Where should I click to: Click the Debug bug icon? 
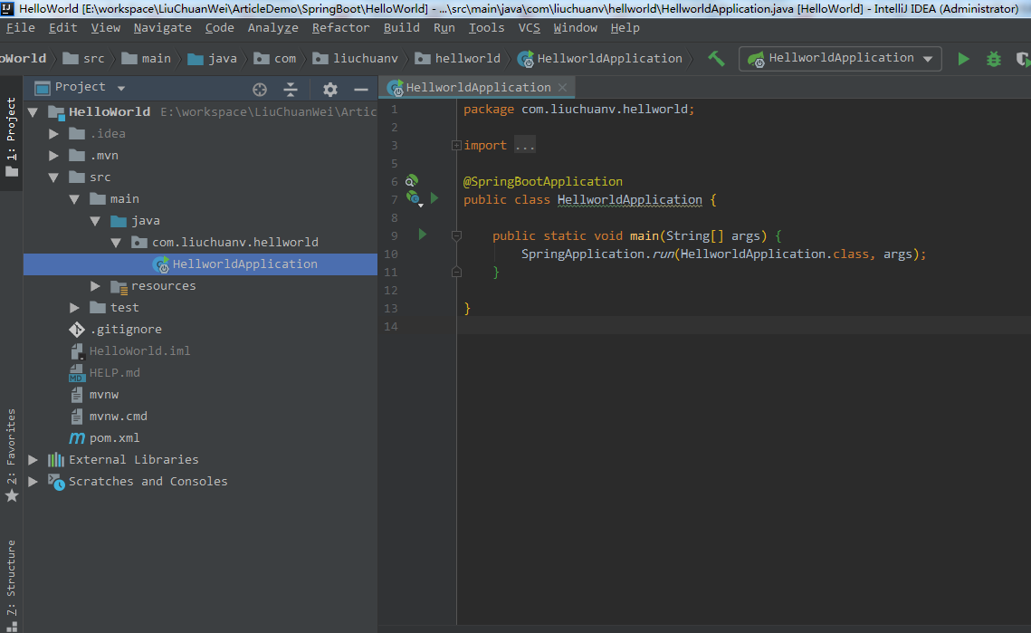[994, 59]
